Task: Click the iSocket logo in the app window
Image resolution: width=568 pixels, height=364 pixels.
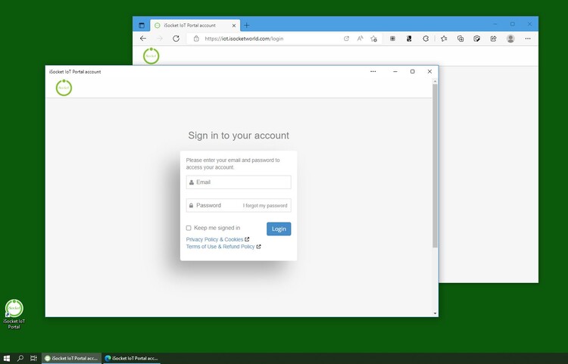Action: 64,88
